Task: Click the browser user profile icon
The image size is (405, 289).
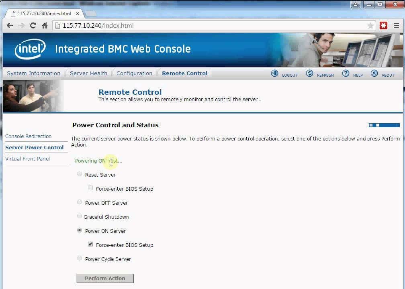Action: (356, 4)
